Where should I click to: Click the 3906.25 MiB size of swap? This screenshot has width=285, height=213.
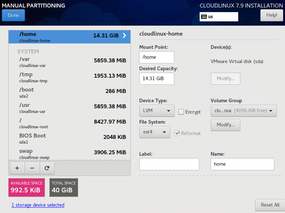coord(110,152)
